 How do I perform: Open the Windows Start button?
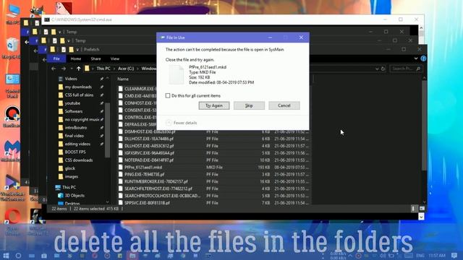6,255
